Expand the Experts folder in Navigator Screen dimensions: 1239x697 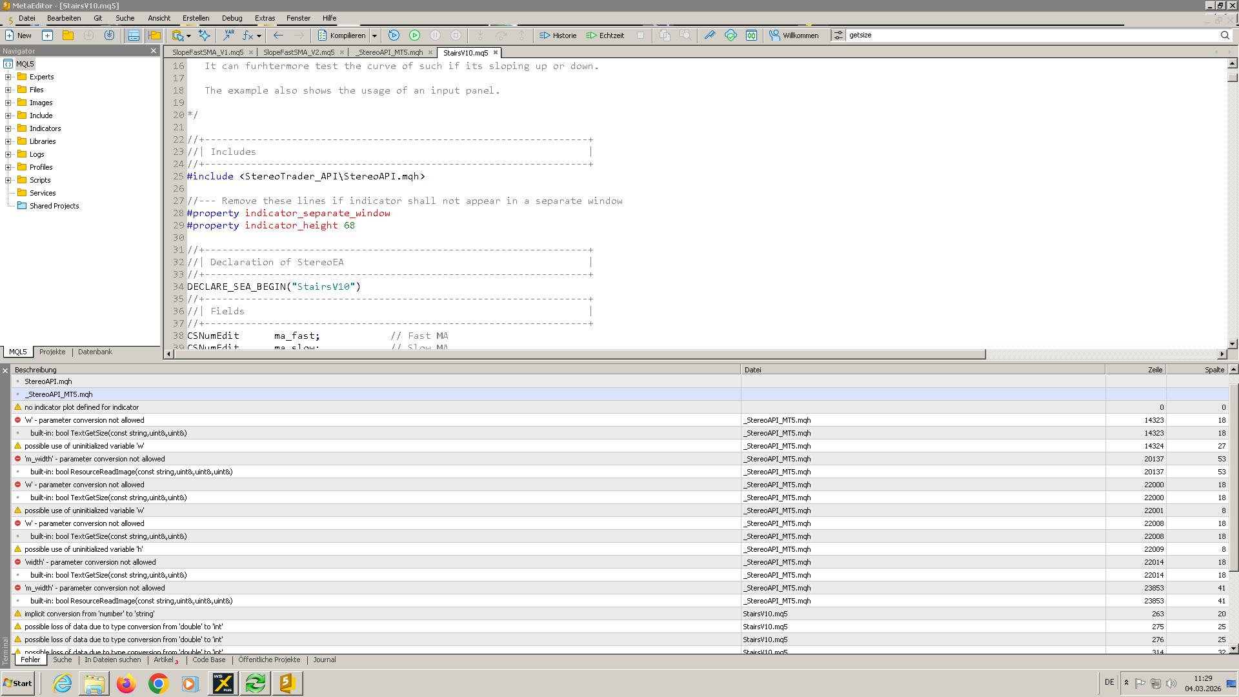tap(8, 77)
